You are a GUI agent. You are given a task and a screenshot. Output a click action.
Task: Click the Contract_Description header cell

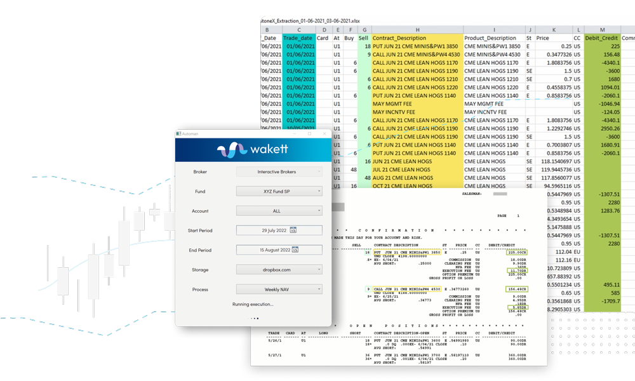pyautogui.click(x=417, y=38)
